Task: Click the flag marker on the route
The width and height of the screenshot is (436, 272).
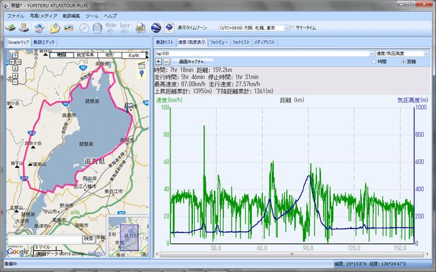Action: [x=128, y=109]
